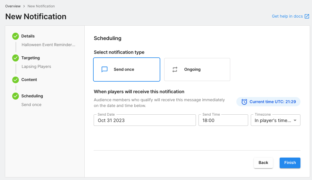Click the alarm clock icon beside current time
312x180 pixels.
(x=244, y=102)
